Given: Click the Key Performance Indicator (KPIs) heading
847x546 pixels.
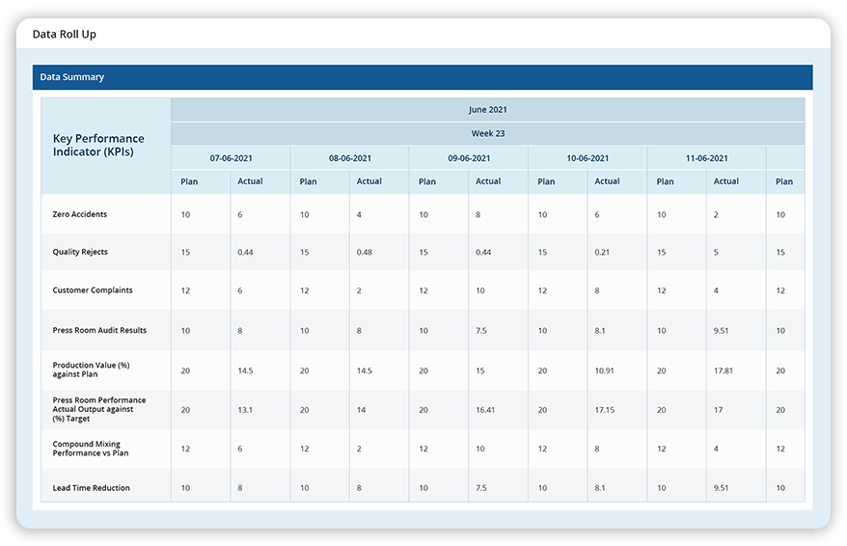Looking at the screenshot, I should pos(98,145).
